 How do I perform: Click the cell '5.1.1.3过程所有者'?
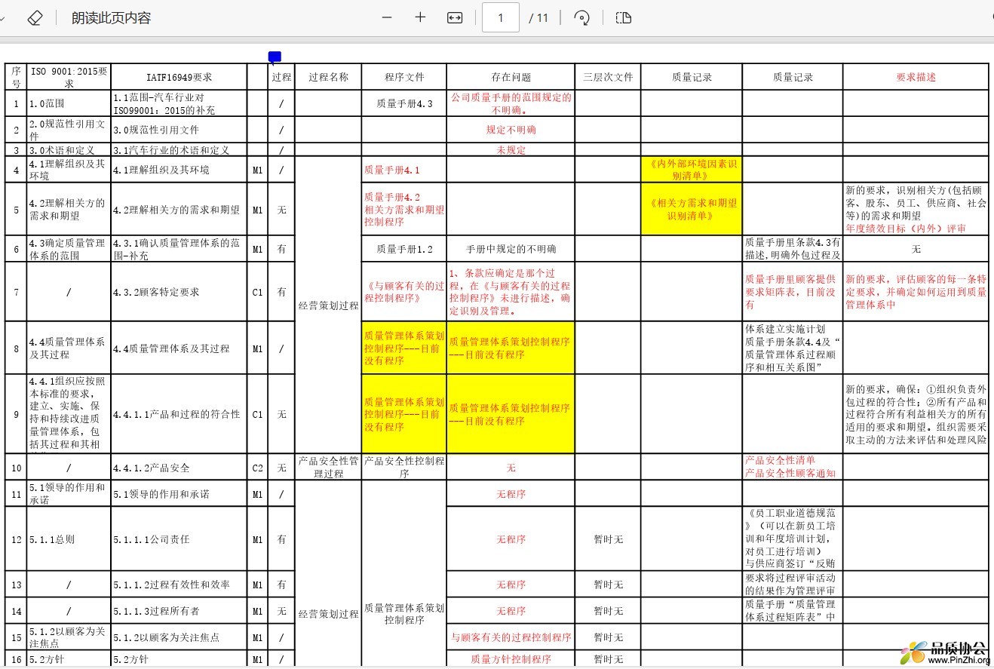179,611
